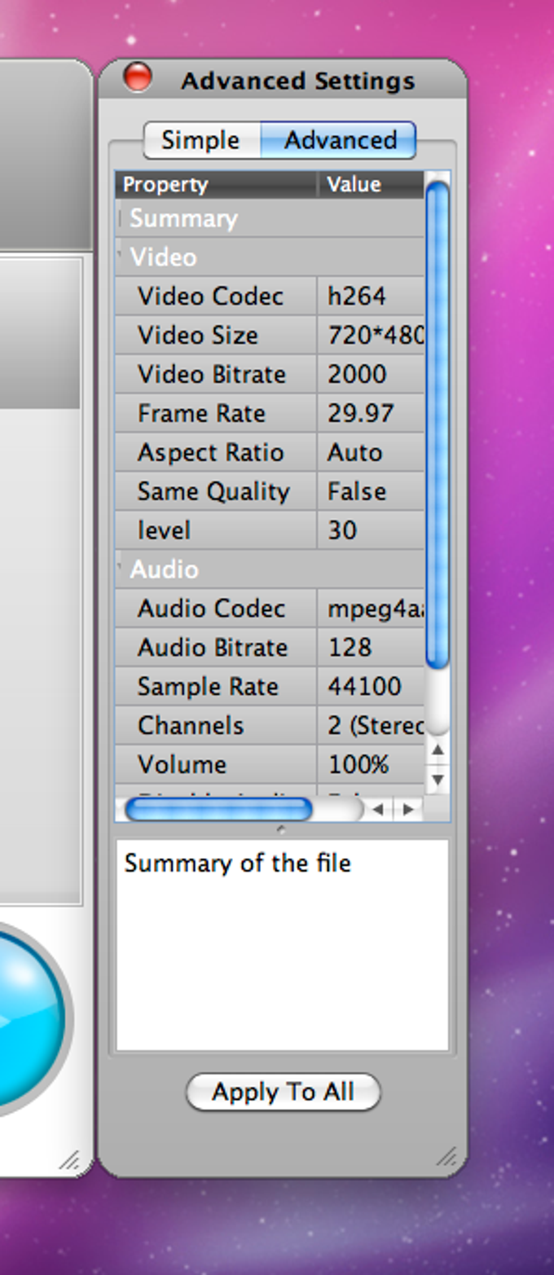The width and height of the screenshot is (554, 1275).
Task: Click the 720*480 Video Size value
Action: coord(376,335)
